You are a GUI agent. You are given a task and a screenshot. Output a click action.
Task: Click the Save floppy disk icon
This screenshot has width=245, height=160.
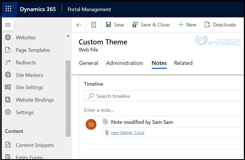tap(108, 24)
